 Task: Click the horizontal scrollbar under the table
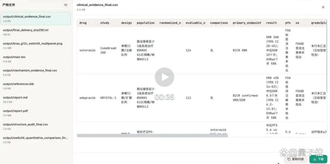click(x=152, y=135)
